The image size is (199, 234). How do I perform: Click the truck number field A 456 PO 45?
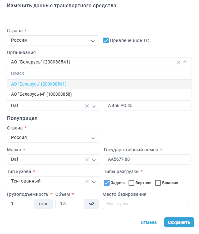[148, 106]
